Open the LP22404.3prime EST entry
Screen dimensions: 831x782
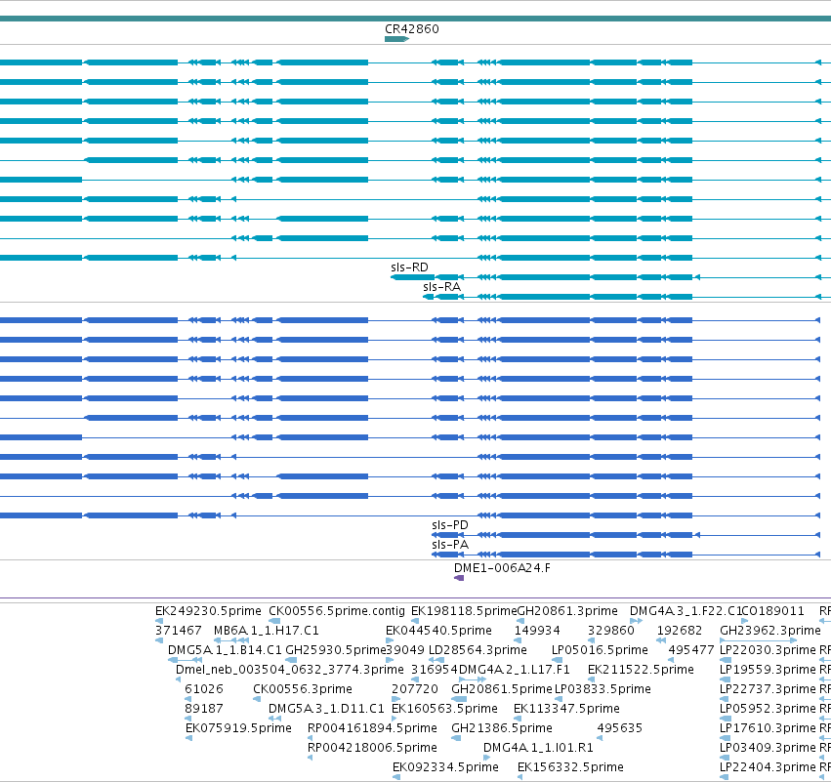point(768,767)
